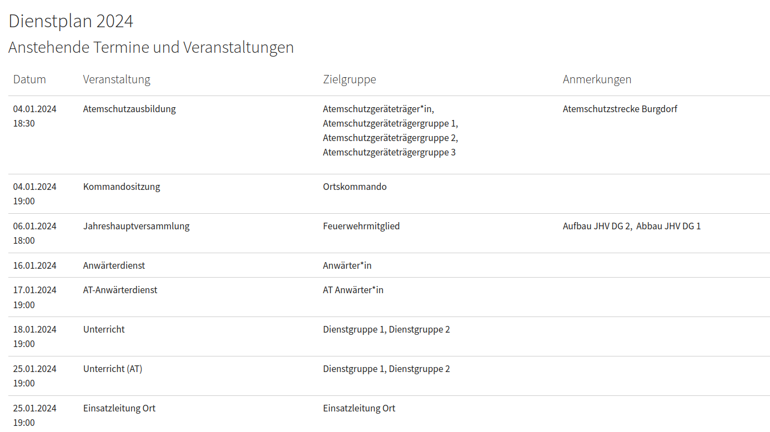Open the Kommandositzung event entry
Screen dimensions: 770x432
[122, 187]
